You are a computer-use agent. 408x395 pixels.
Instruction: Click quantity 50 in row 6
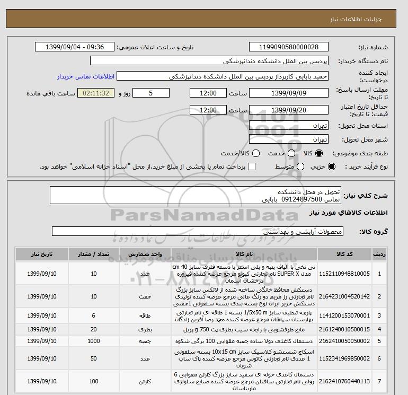(94, 358)
